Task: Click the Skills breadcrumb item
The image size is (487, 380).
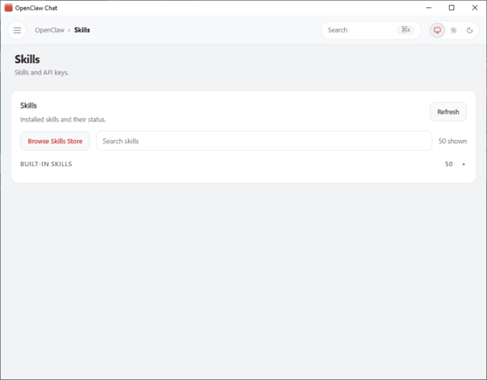Action: coord(82,30)
